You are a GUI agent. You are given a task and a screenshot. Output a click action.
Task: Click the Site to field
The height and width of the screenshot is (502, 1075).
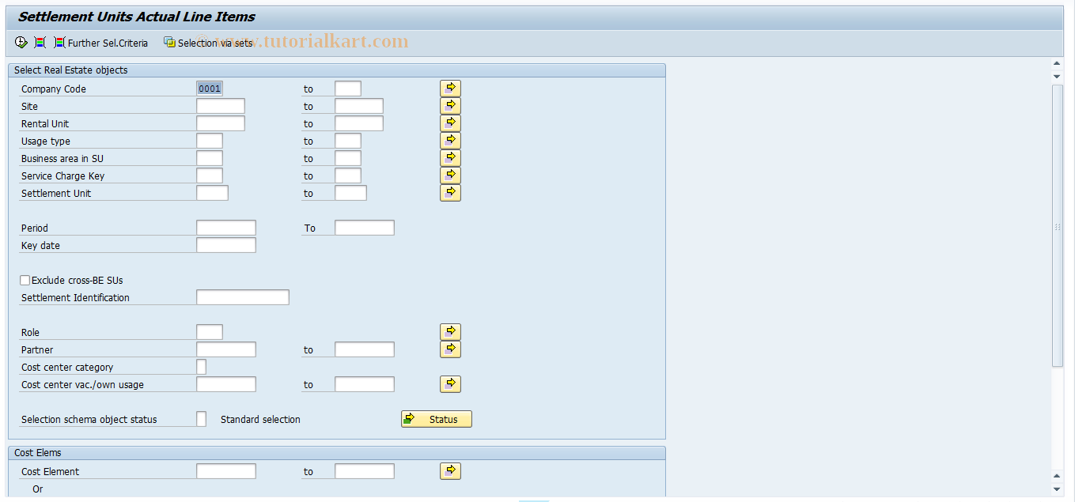click(x=359, y=106)
